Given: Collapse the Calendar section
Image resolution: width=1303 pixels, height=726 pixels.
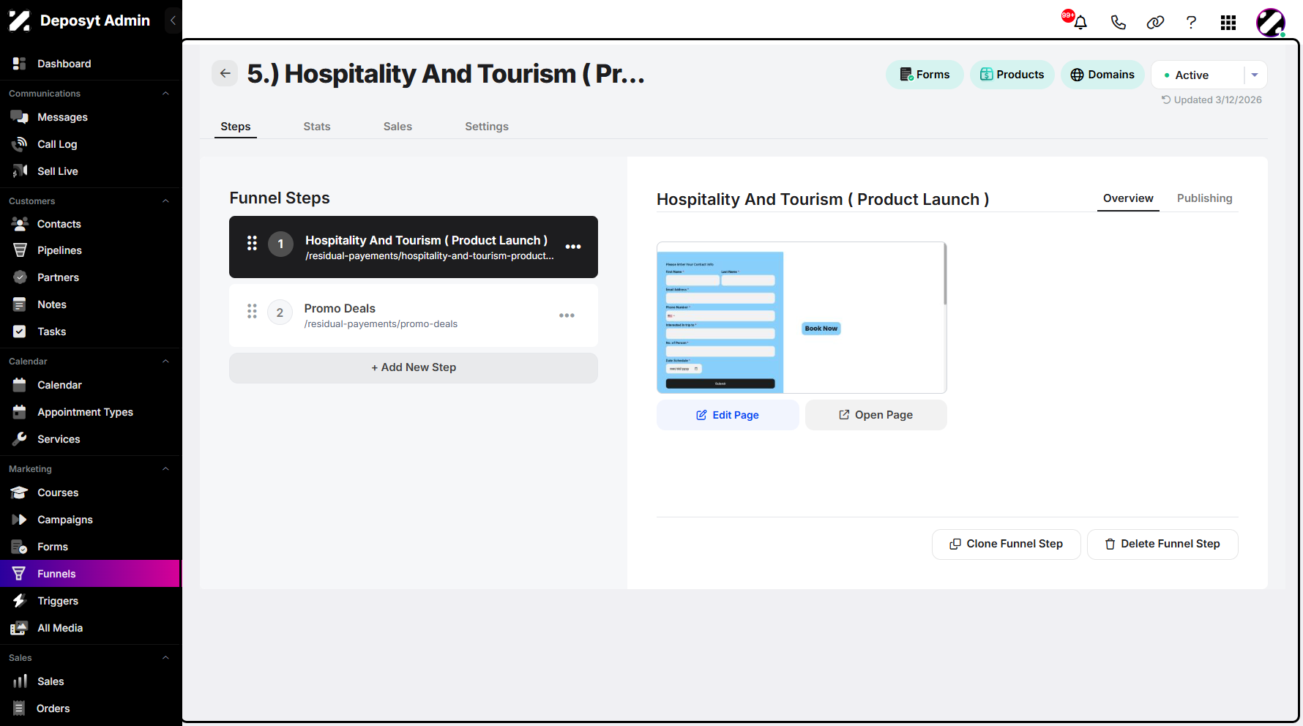Looking at the screenshot, I should pyautogui.click(x=165, y=362).
